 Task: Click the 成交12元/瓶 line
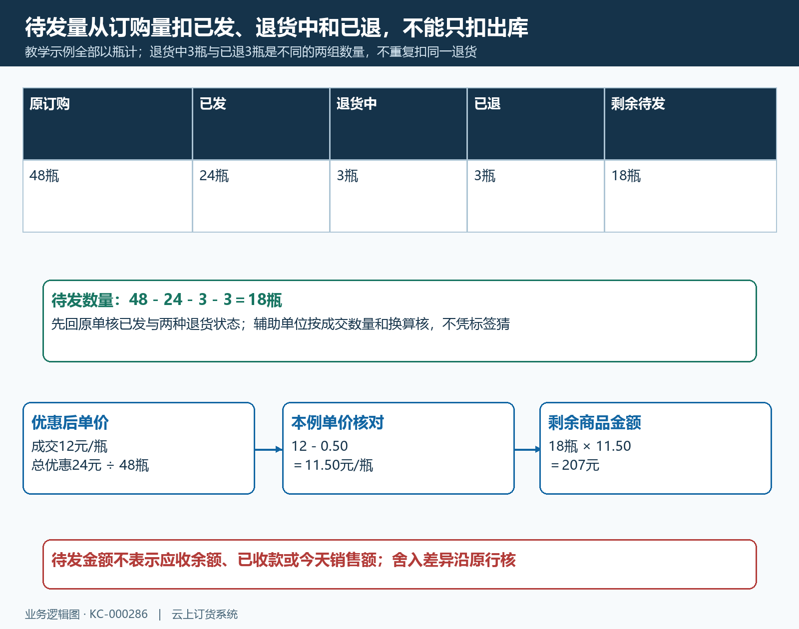pyautogui.click(x=69, y=446)
